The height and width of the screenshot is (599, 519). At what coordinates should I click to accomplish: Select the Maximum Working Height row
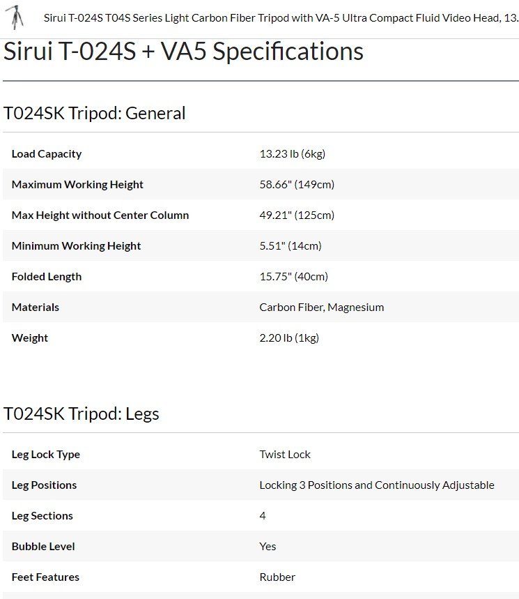tap(261, 184)
